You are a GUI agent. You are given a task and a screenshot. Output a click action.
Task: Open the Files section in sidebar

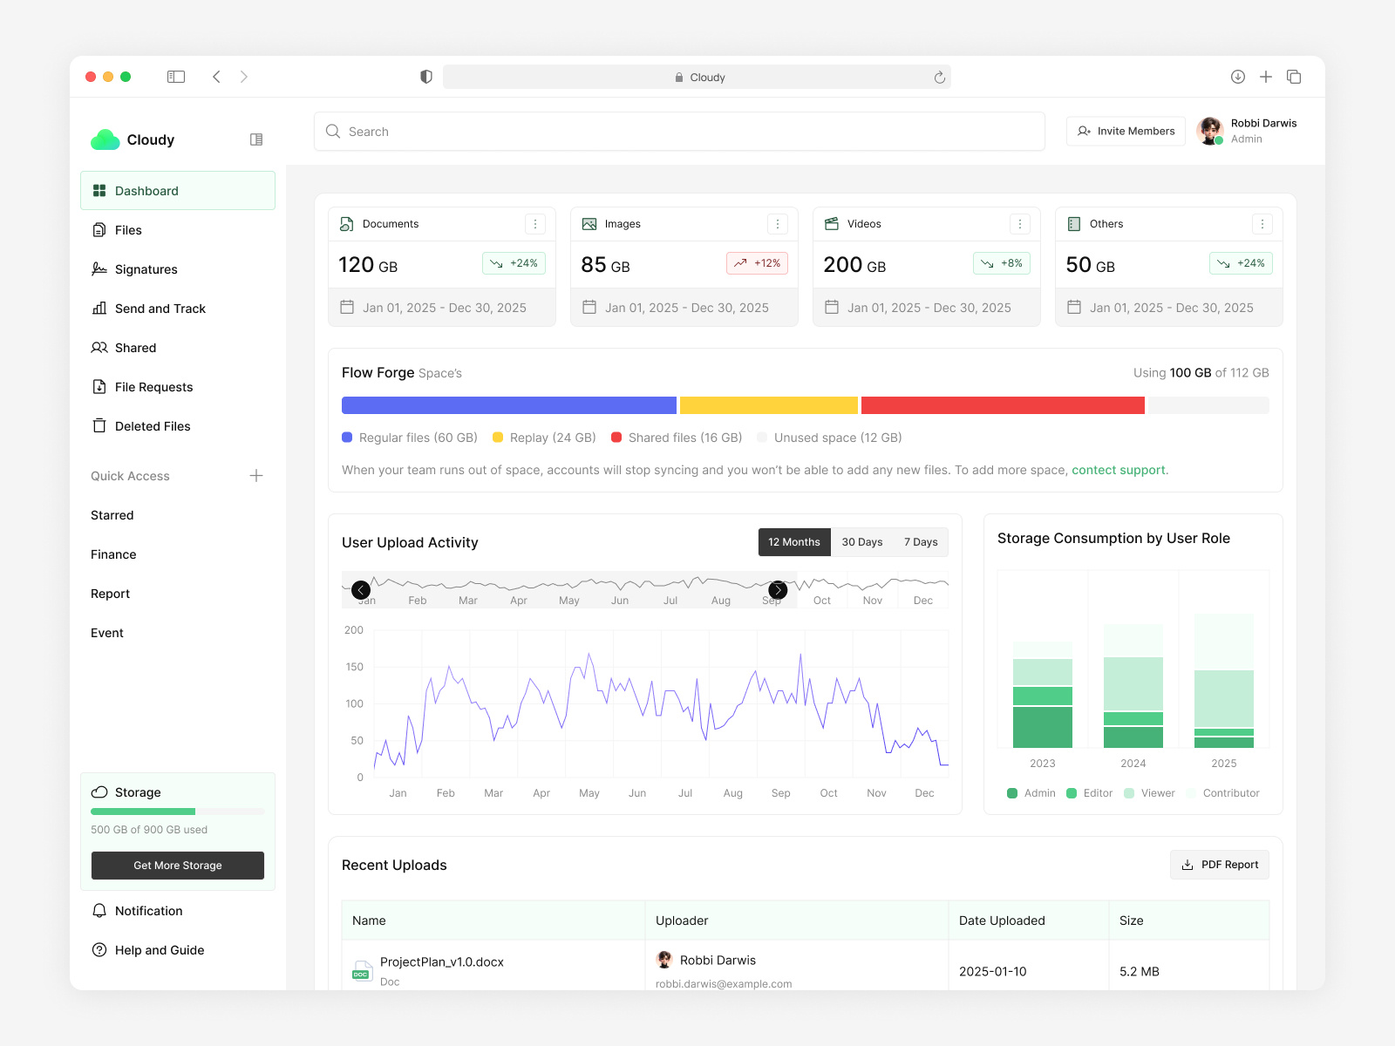(x=128, y=229)
